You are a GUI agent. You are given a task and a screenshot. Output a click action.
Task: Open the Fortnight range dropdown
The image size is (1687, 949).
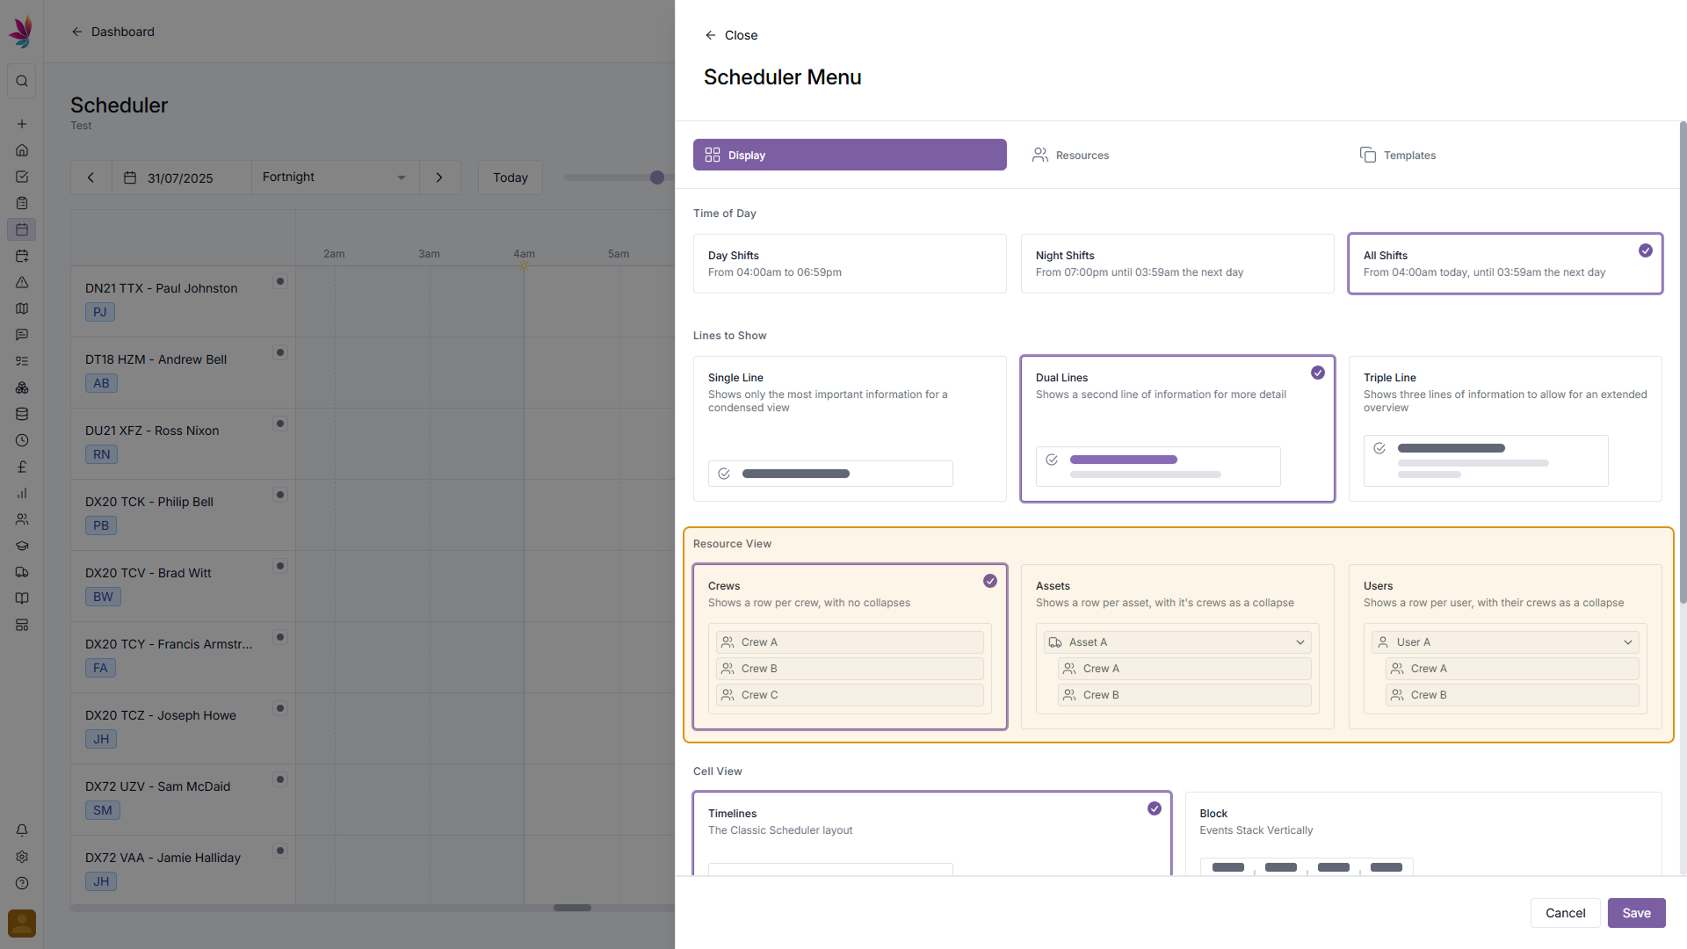click(x=335, y=177)
